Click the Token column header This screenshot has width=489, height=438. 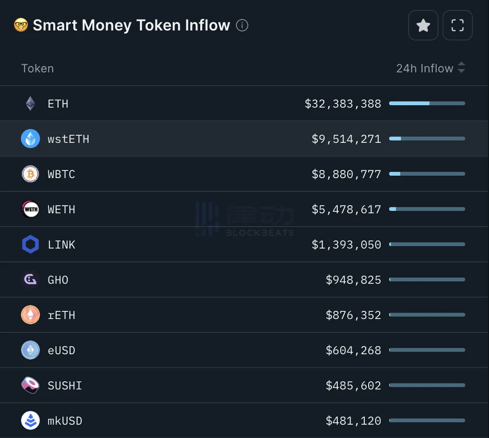click(x=38, y=68)
